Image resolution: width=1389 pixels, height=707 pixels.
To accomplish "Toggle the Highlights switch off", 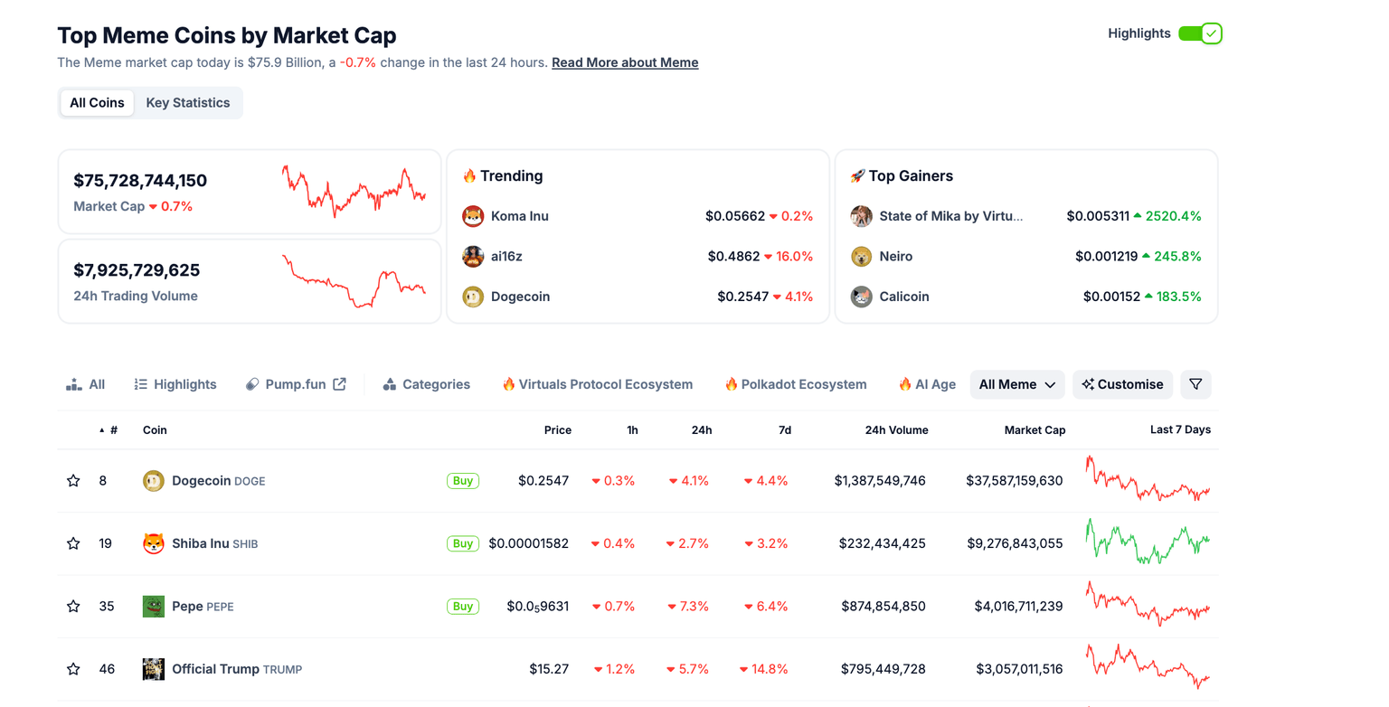I will coord(1200,33).
